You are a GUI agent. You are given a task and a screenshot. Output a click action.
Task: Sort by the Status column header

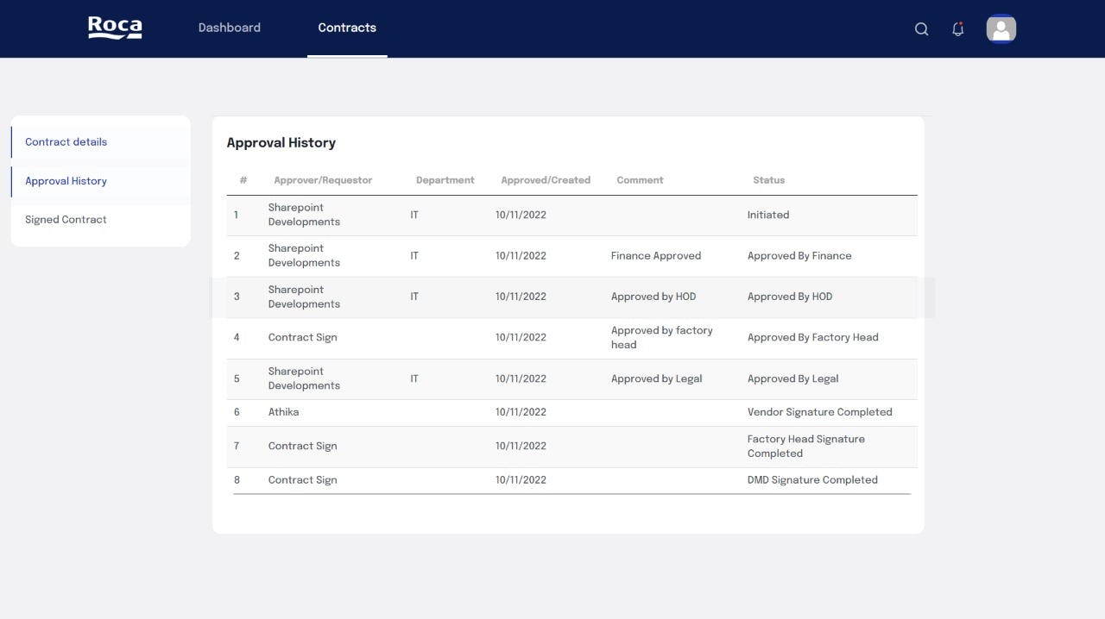tap(768, 179)
